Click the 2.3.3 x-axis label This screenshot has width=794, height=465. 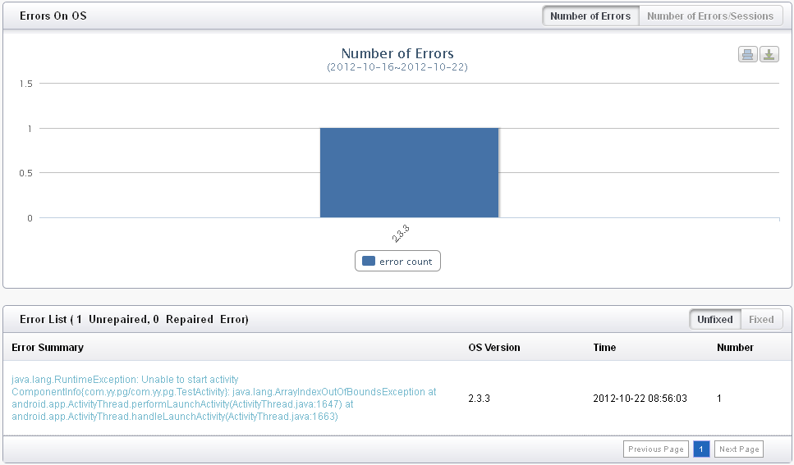pos(401,234)
